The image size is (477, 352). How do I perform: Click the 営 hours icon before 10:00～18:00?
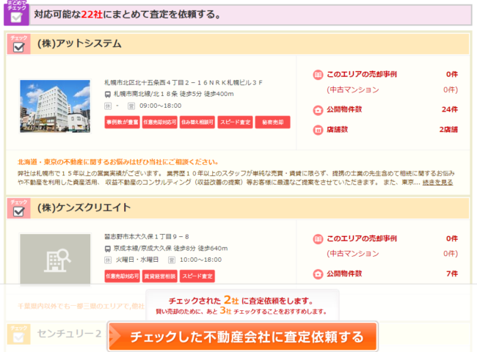pyautogui.click(x=172, y=260)
